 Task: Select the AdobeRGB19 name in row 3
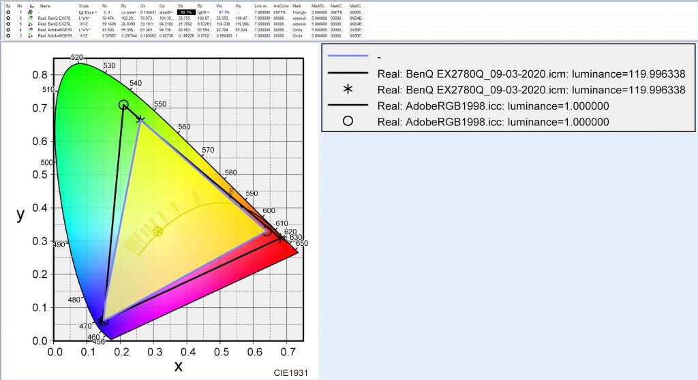pyautogui.click(x=56, y=35)
